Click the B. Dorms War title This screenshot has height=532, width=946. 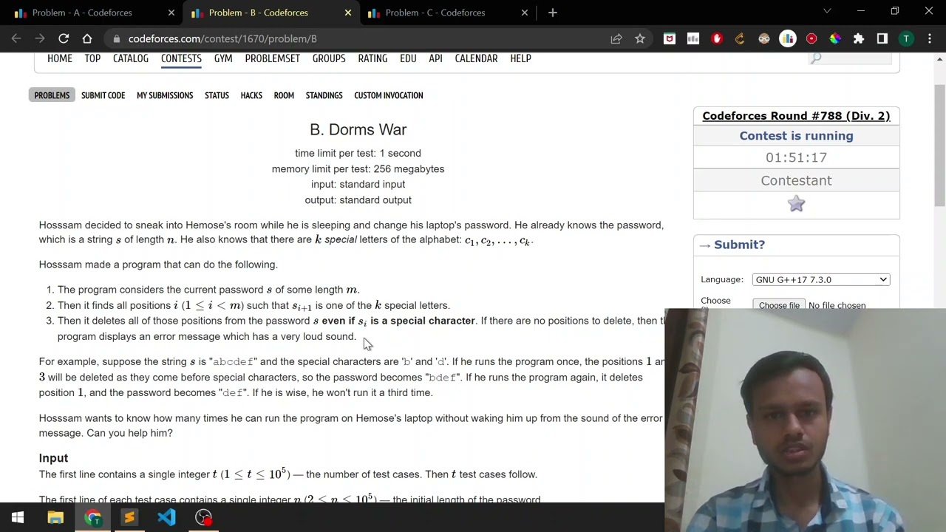(x=358, y=130)
